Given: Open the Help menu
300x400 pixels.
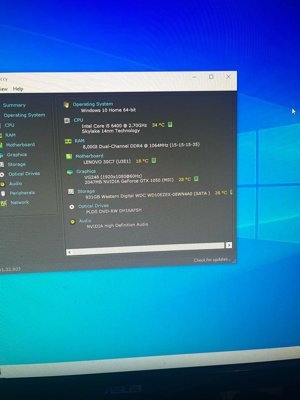Looking at the screenshot, I should (18, 89).
